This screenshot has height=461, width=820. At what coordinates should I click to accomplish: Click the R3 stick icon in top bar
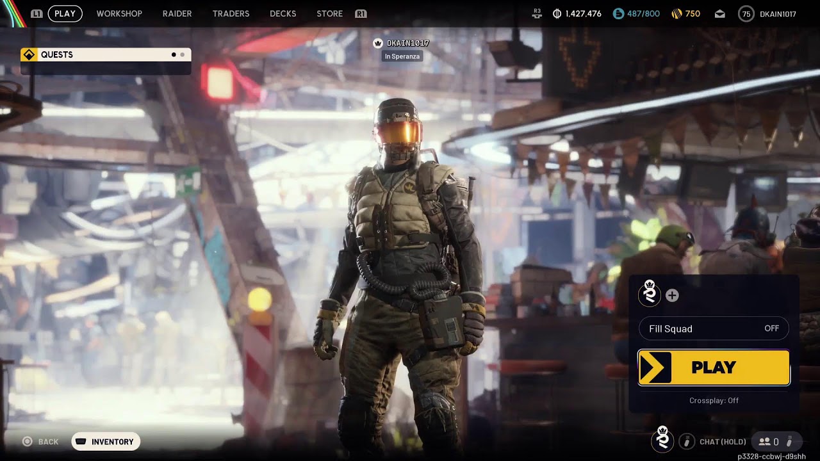click(537, 13)
